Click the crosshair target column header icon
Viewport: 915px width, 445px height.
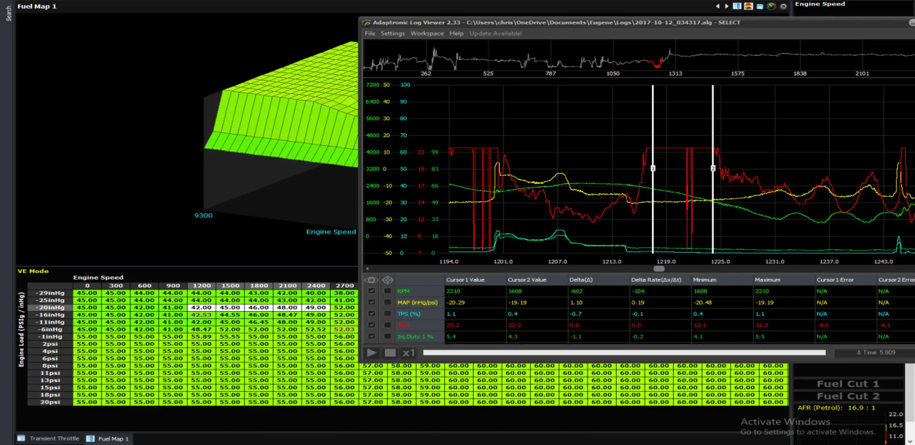click(388, 280)
